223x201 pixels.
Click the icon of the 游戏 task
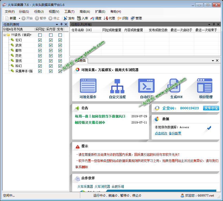point(12,60)
